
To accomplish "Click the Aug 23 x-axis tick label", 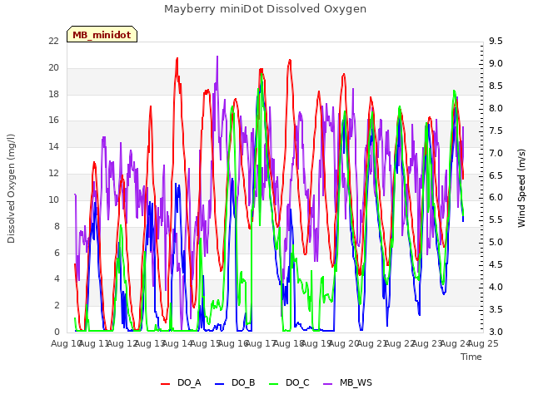I will click(x=427, y=344).
